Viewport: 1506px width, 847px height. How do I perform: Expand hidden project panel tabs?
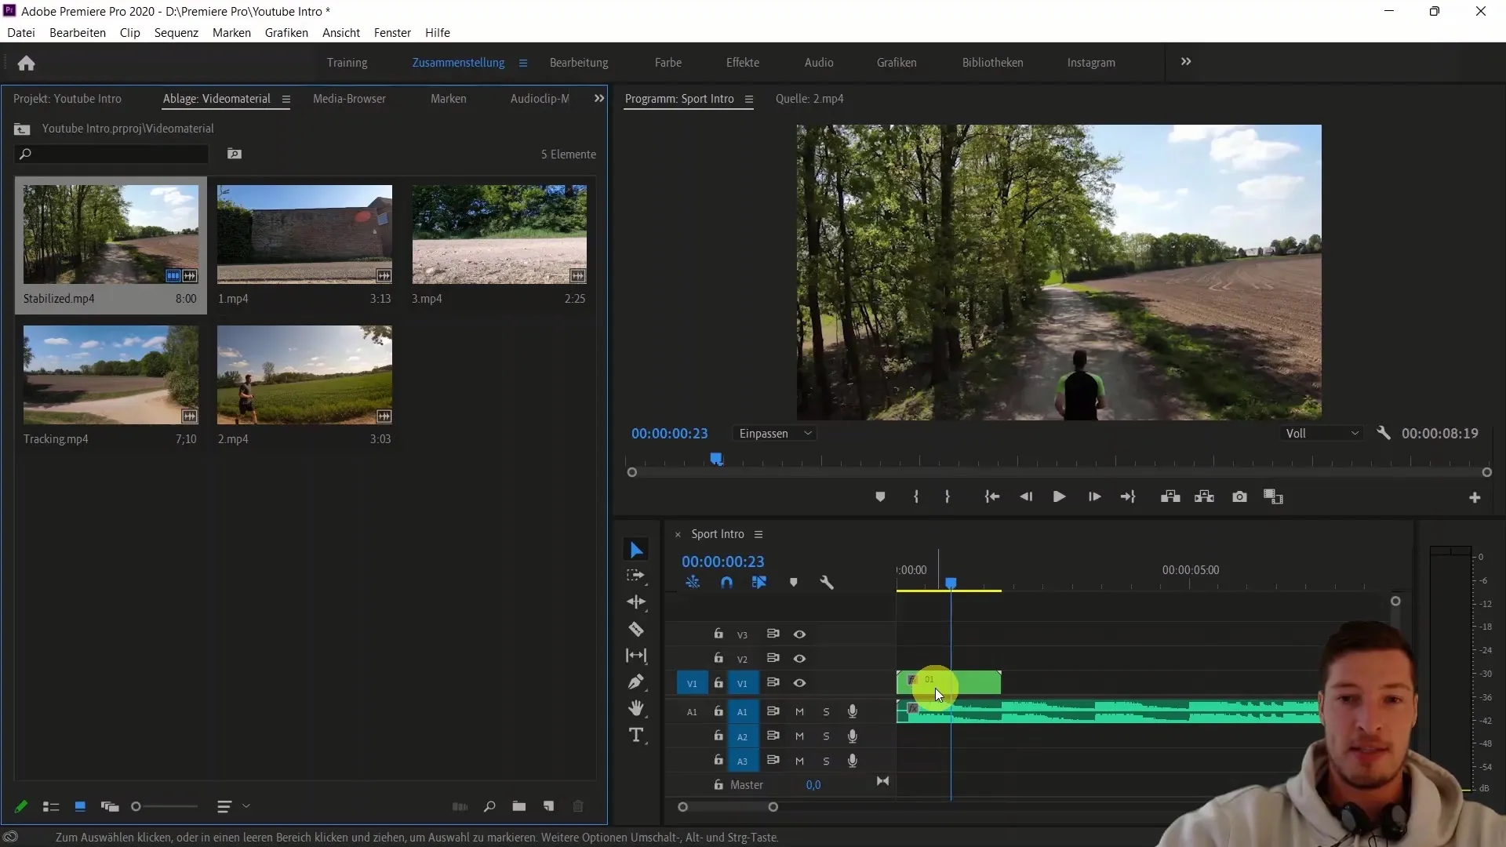pos(599,99)
